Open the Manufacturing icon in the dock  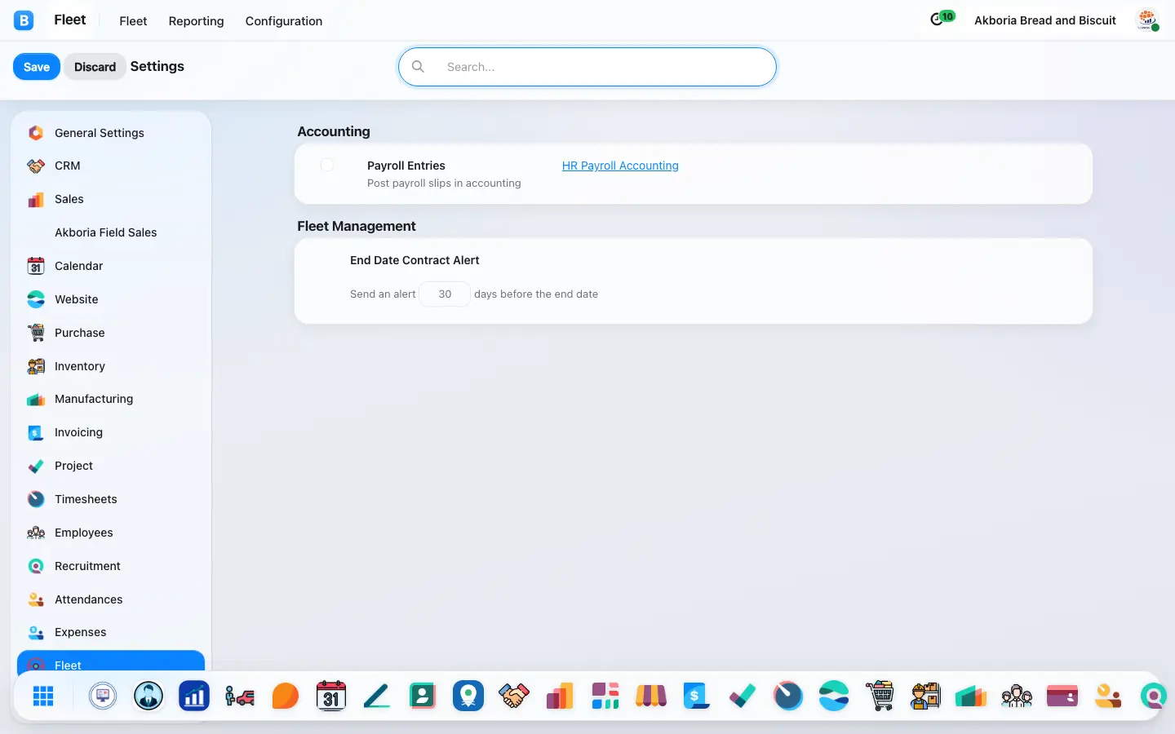click(971, 696)
